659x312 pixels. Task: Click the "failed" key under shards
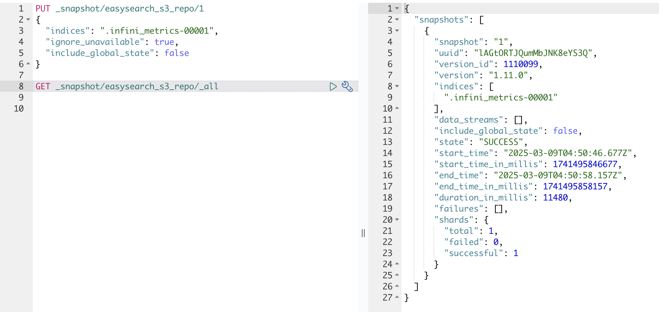tap(464, 242)
